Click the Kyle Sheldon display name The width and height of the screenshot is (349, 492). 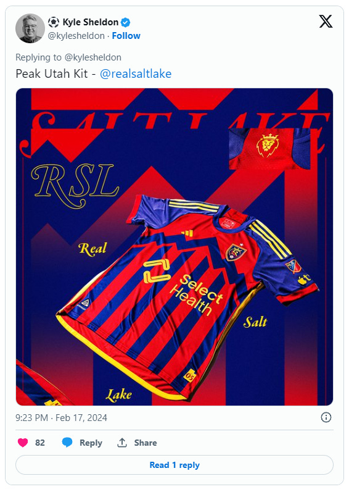(x=90, y=22)
